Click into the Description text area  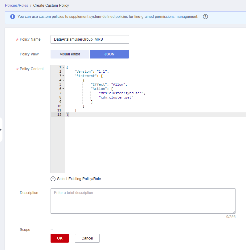143,201
